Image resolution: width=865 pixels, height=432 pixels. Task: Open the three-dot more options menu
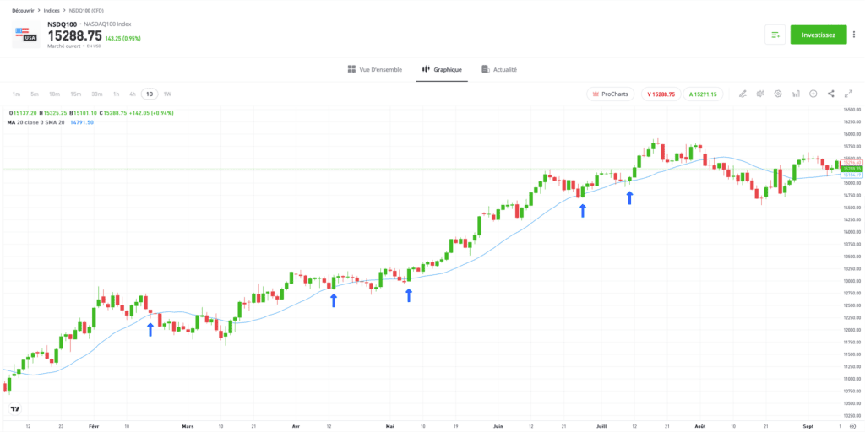854,35
